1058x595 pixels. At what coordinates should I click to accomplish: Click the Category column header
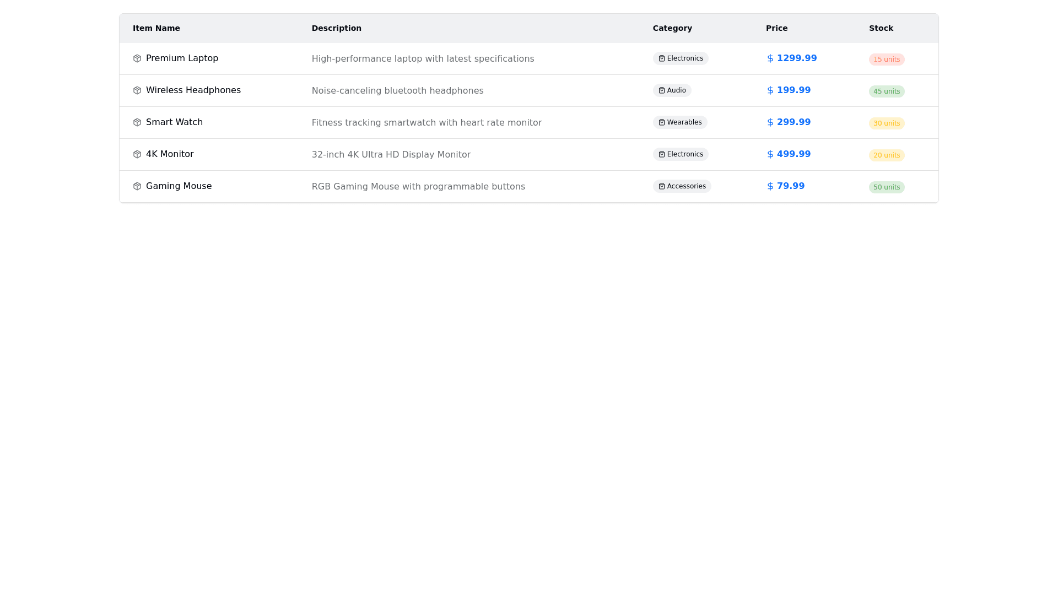click(x=672, y=28)
